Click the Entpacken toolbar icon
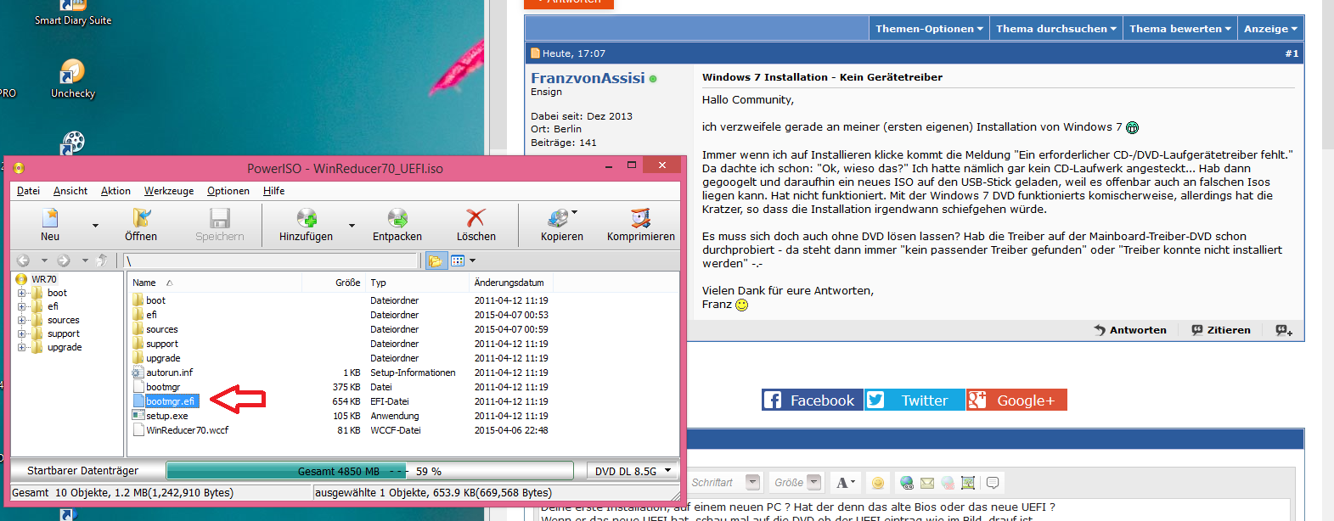The image size is (1334, 521). click(x=397, y=219)
